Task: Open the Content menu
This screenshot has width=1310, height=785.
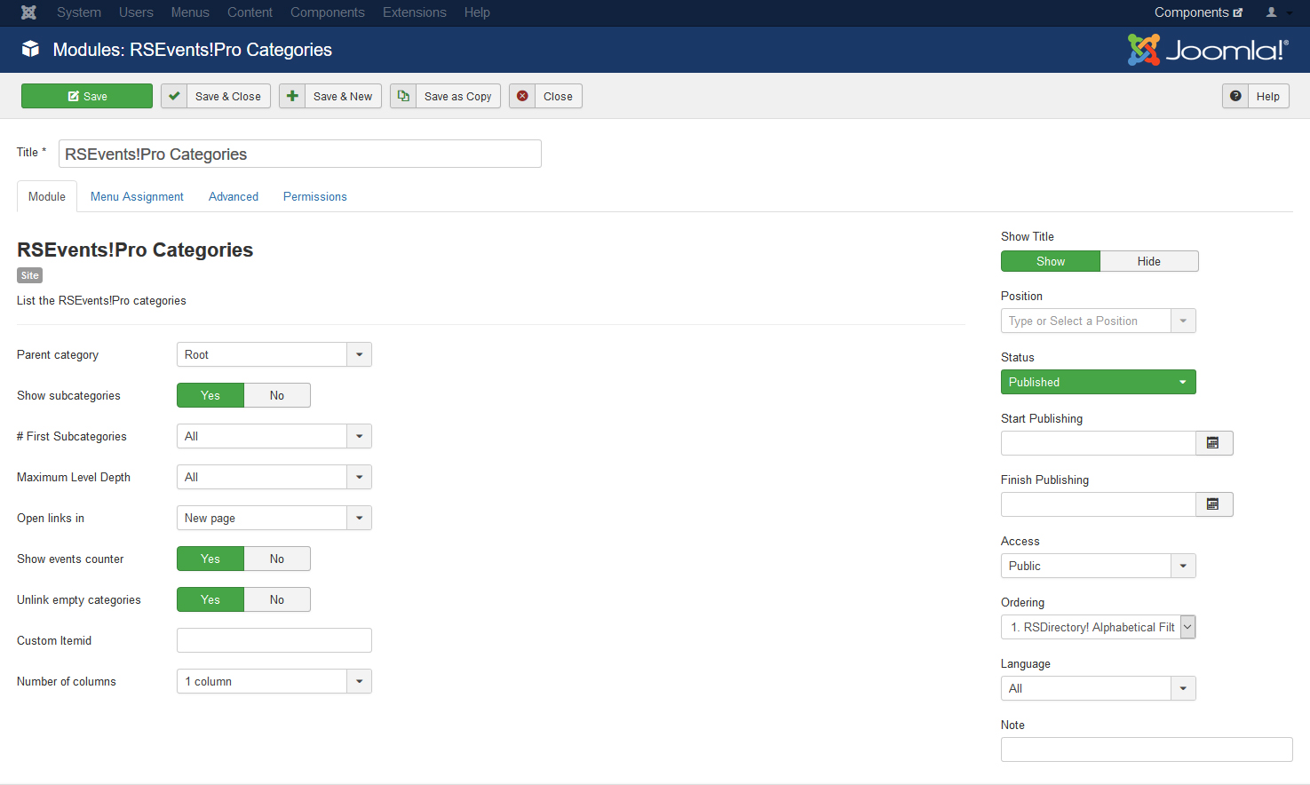Action: point(250,12)
